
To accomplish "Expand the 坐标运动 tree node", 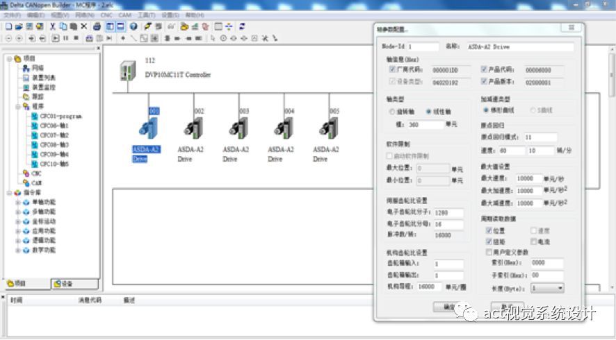I will 18,221.
